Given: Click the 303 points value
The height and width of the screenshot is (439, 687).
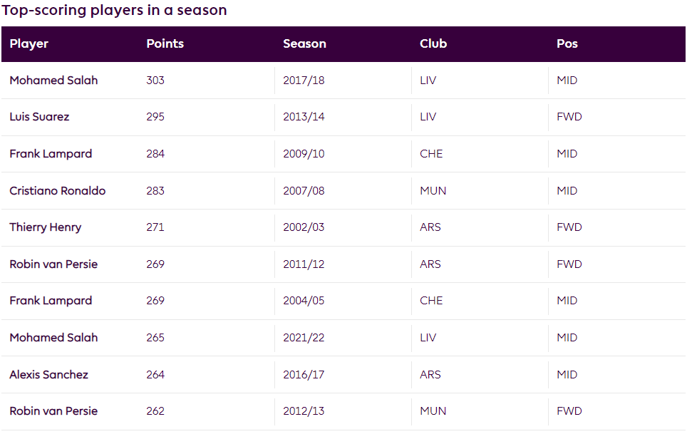Looking at the screenshot, I should tap(155, 81).
